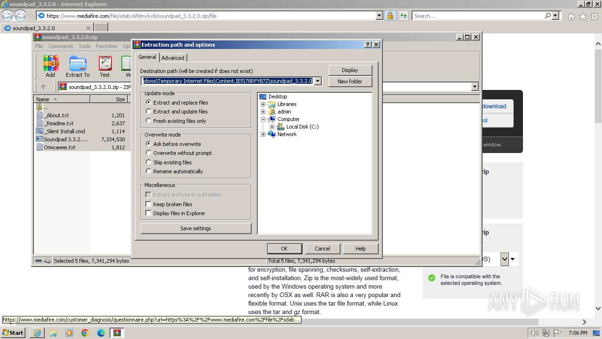Launch Microsoft Edge from the taskbar
Viewport: 602px width, 339px height.
click(101, 333)
